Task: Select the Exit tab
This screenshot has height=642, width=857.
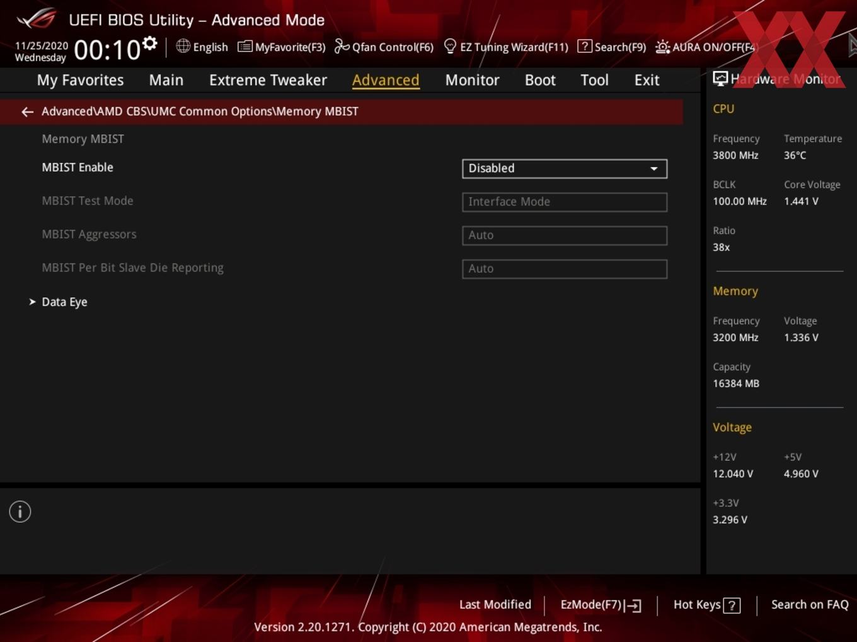Action: pos(647,80)
